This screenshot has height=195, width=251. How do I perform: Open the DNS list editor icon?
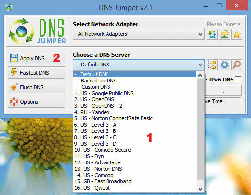click(212, 65)
